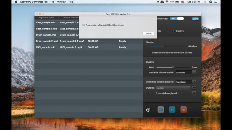
Task: Click the Ready status of Drum_sample2.mid
Action: pyautogui.click(x=122, y=41)
